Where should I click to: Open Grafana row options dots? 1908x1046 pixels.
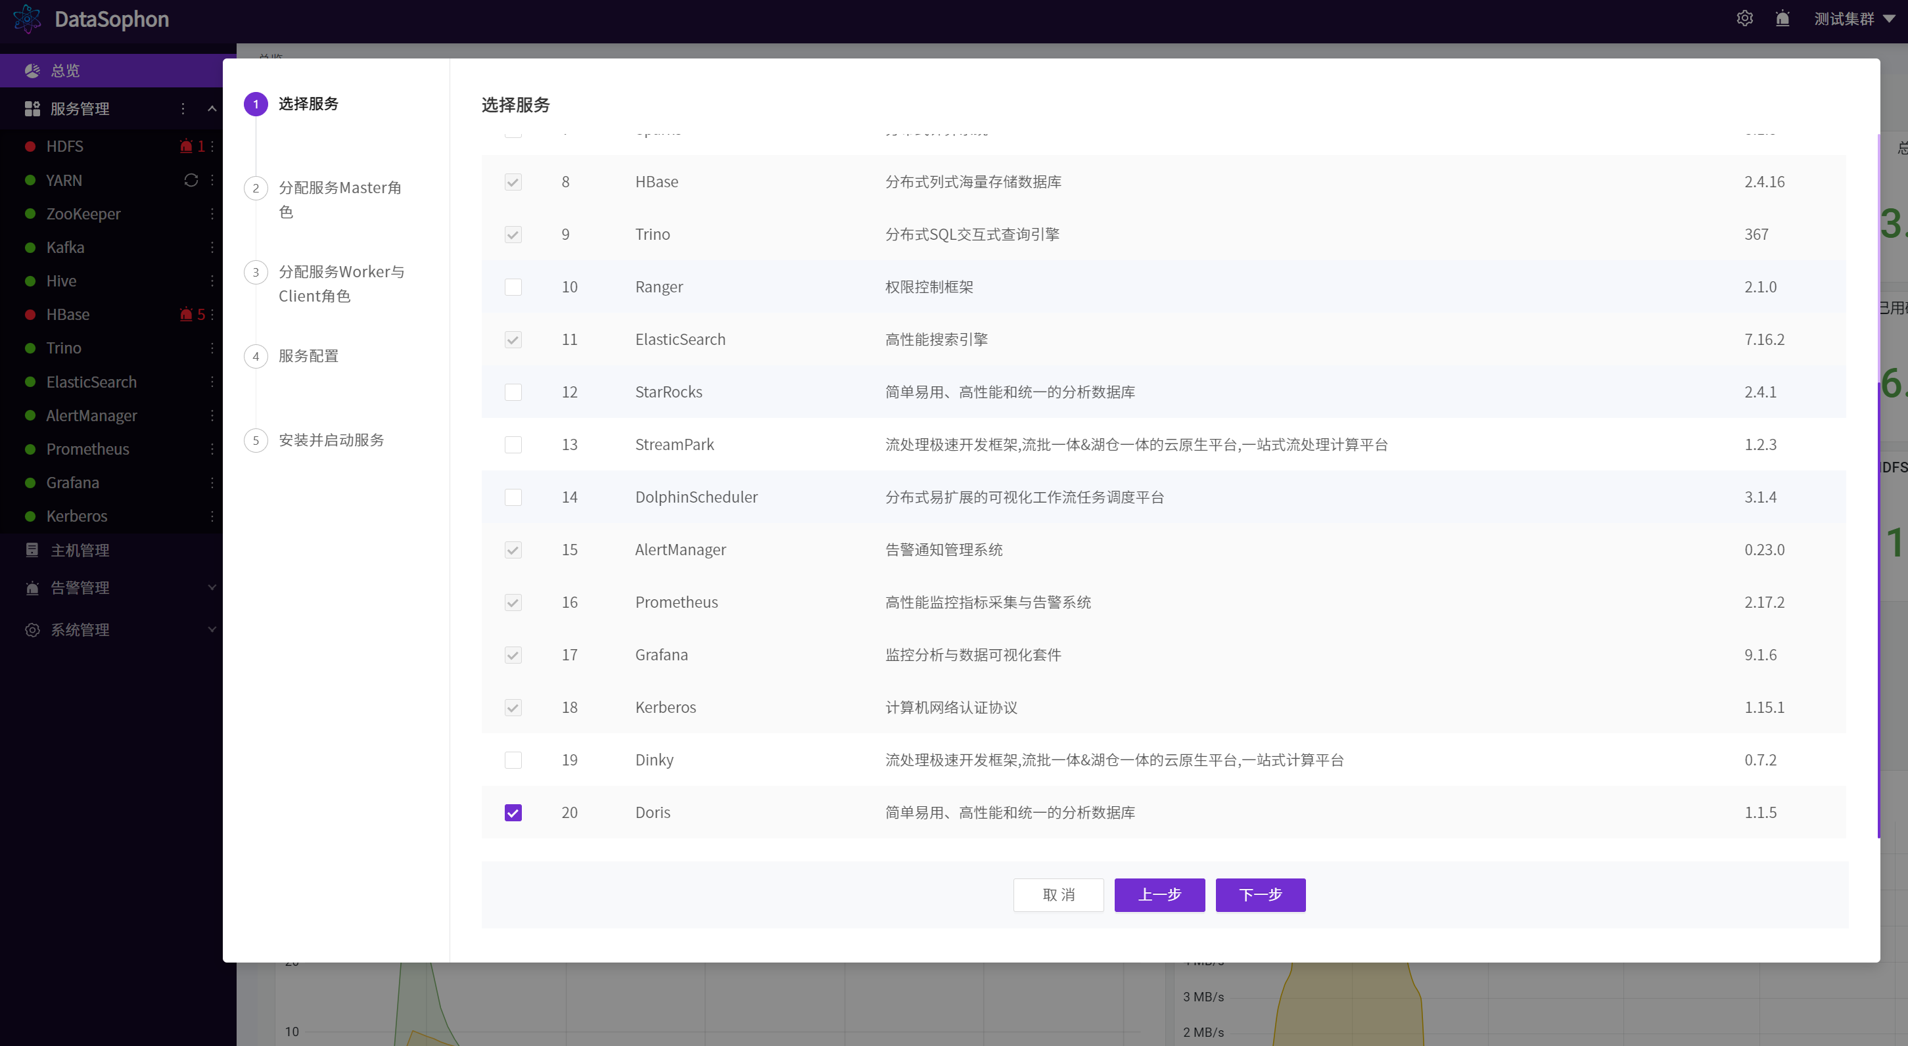click(x=212, y=483)
